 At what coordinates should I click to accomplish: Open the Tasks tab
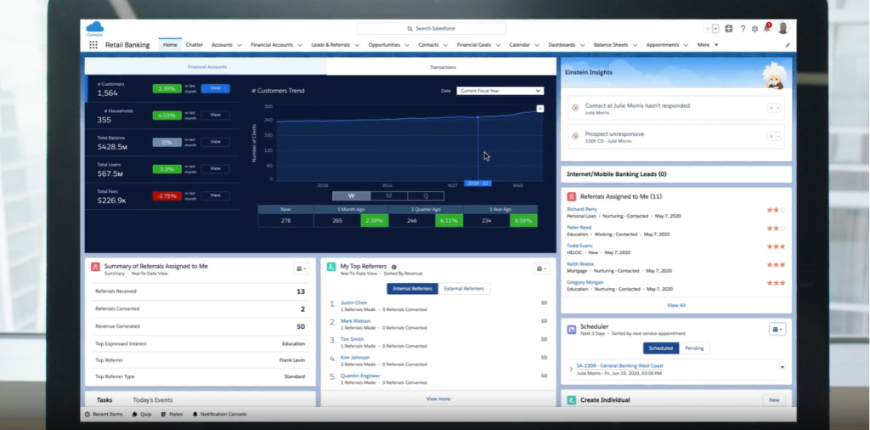(105, 400)
